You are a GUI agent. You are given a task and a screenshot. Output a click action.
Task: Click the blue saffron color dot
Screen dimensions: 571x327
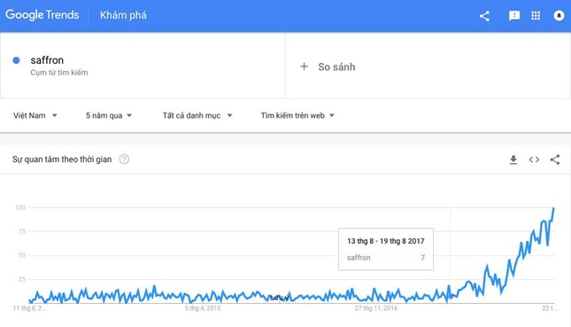(x=16, y=60)
